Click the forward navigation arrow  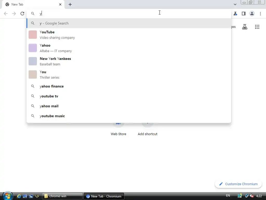click(14, 14)
